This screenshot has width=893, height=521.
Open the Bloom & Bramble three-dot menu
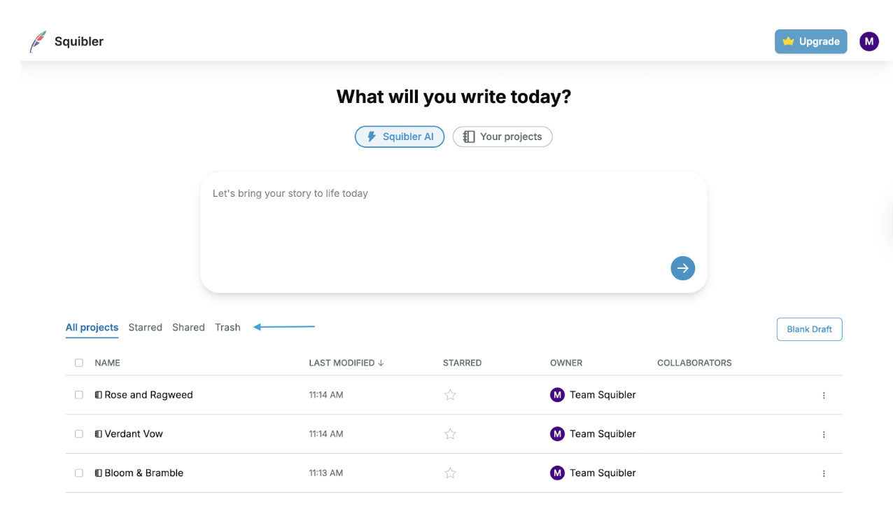click(824, 474)
